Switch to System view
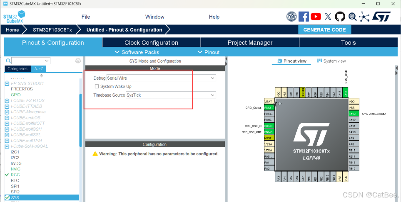This screenshot has height=202, width=401. [331, 61]
